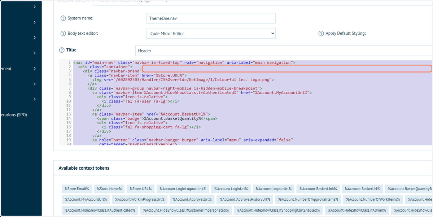Image resolution: width=433 pixels, height=217 pixels.
Task: Place cursor on the fa-shopping-cart code line
Action: (151, 127)
